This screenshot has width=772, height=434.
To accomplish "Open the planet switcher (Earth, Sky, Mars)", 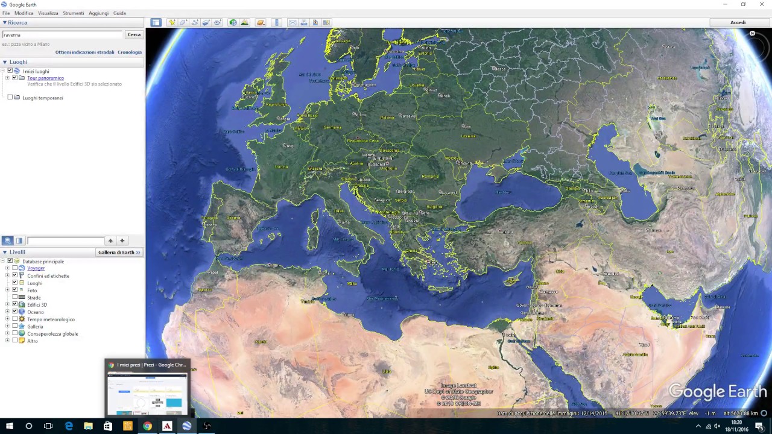I will click(x=261, y=22).
